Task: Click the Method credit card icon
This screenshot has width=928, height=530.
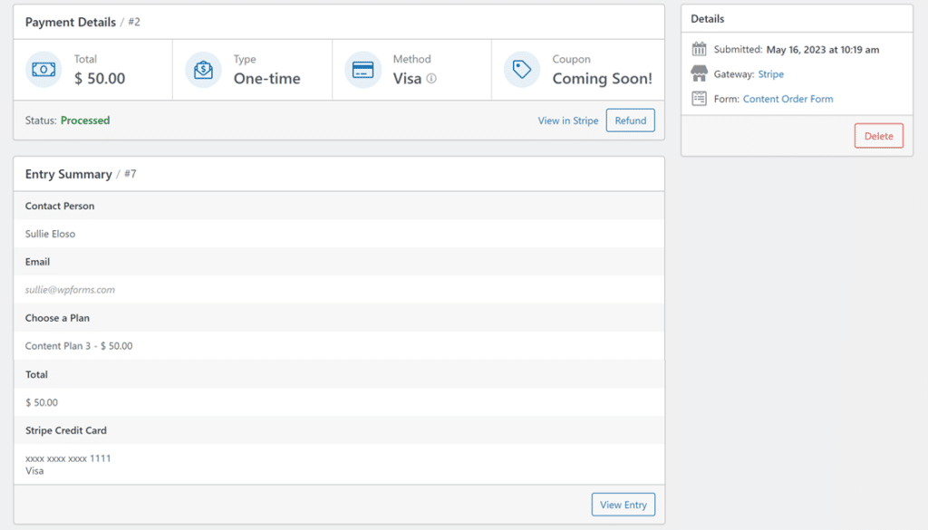Action: (x=362, y=69)
